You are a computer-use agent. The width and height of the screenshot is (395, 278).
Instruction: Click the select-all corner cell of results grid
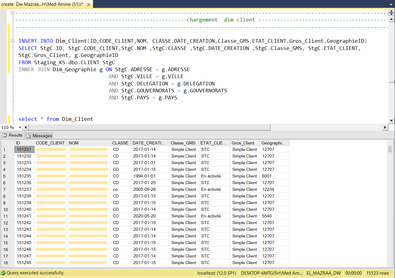[x=8, y=143]
